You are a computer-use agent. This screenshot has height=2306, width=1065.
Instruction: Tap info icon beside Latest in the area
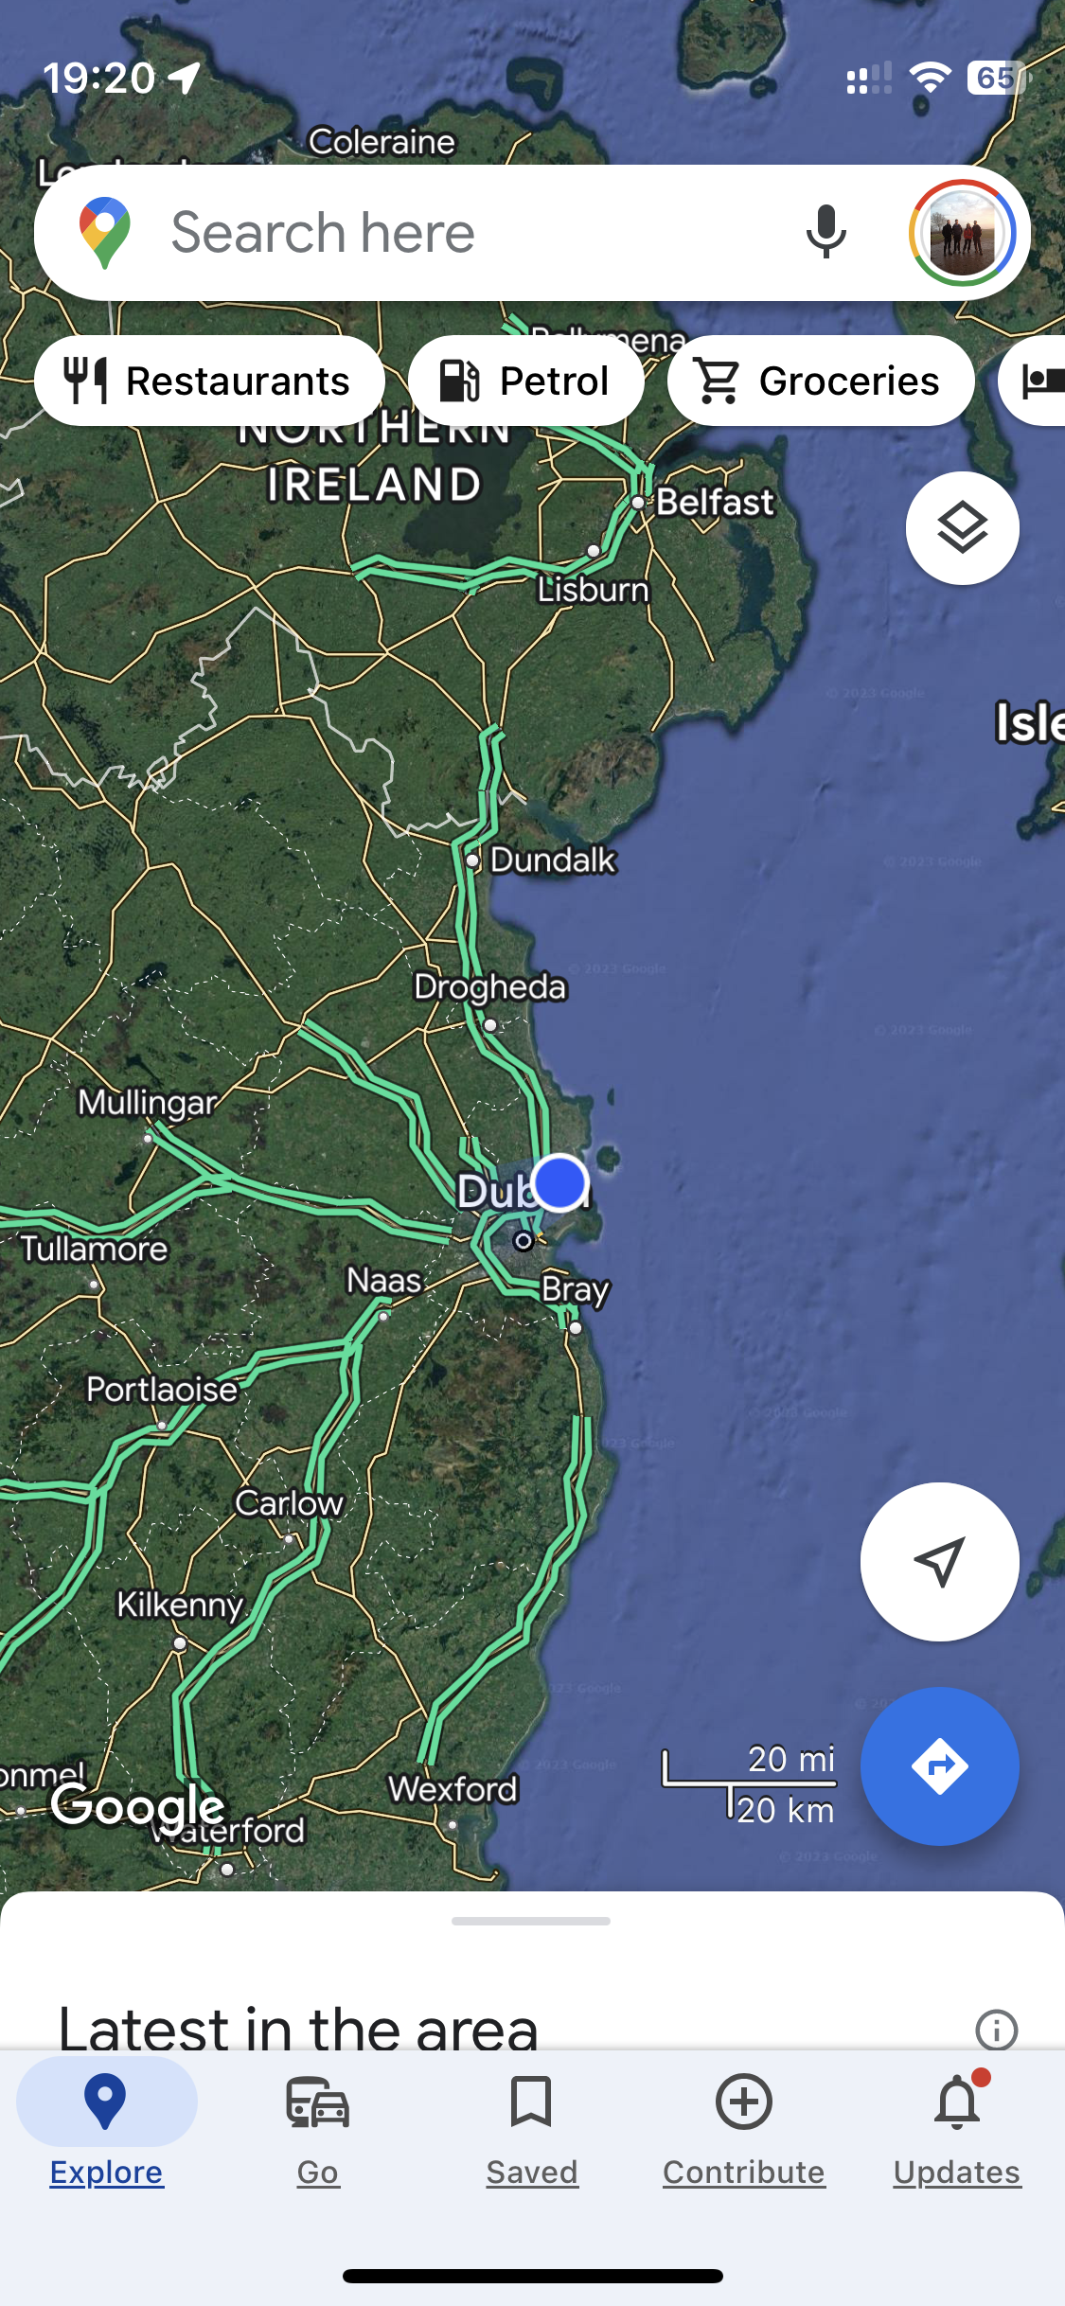(996, 2030)
